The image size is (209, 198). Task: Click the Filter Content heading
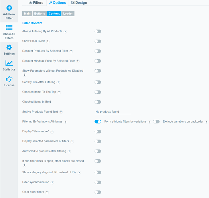[32, 23]
